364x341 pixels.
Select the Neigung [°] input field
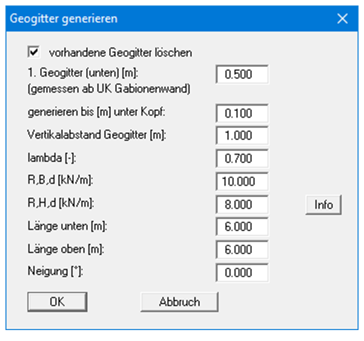click(x=242, y=272)
